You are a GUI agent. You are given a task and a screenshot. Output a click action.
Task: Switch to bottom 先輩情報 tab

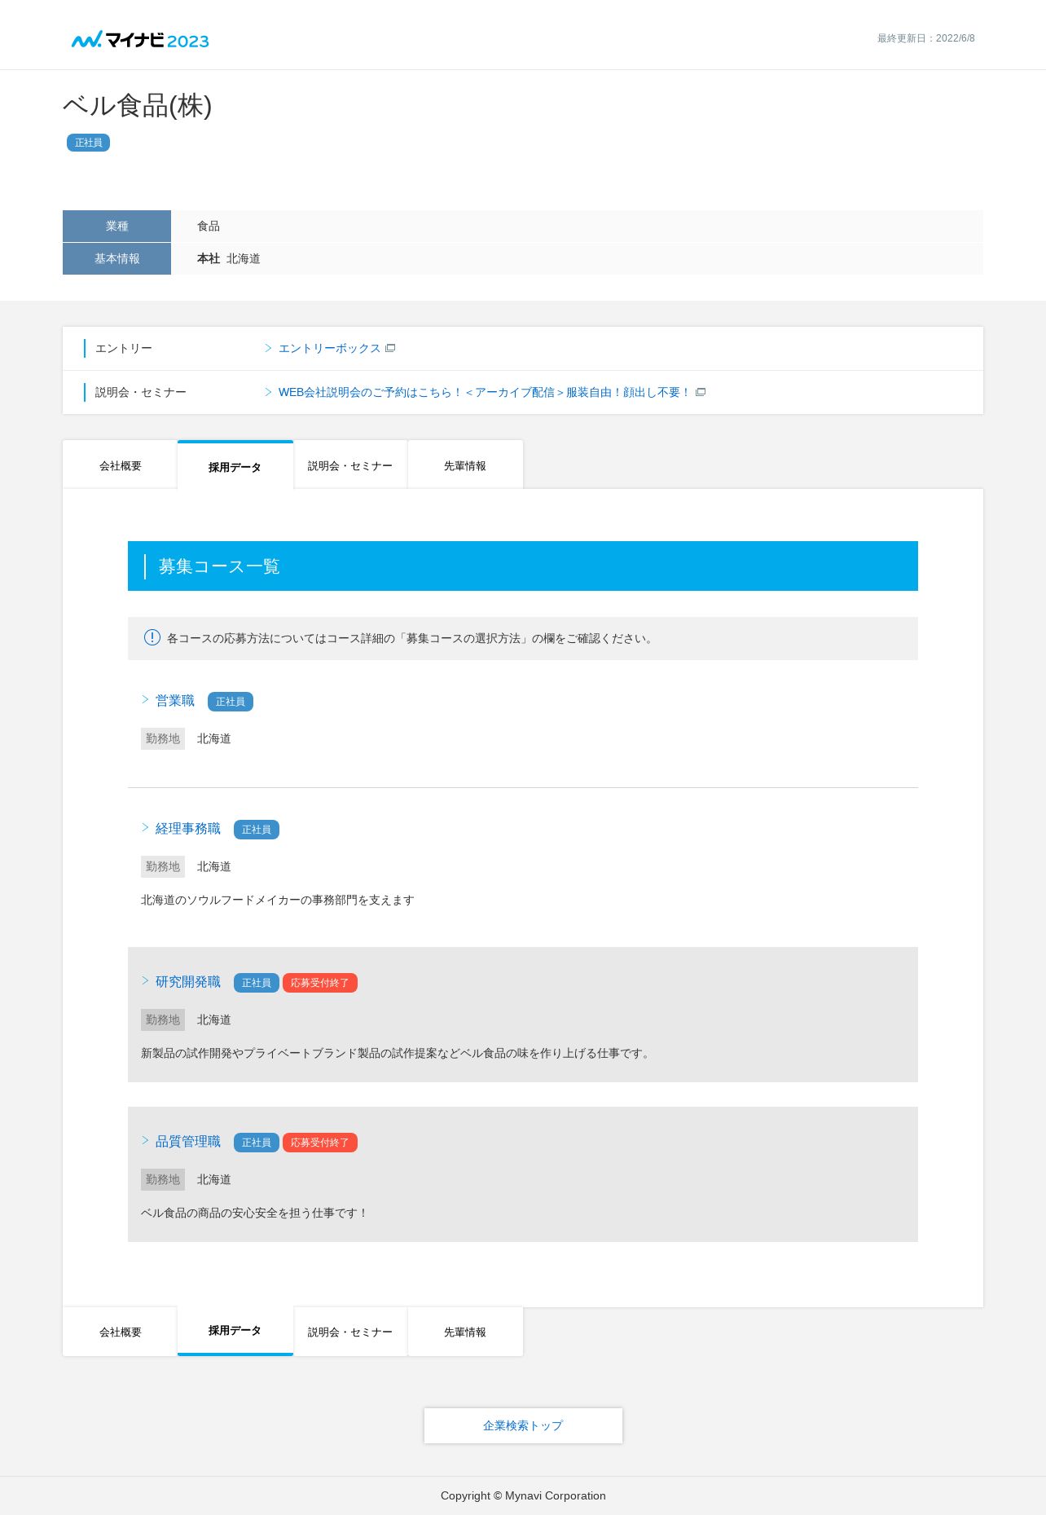(x=465, y=1332)
